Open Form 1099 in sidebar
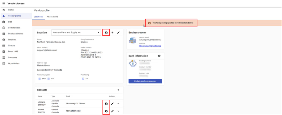 (x=13, y=51)
